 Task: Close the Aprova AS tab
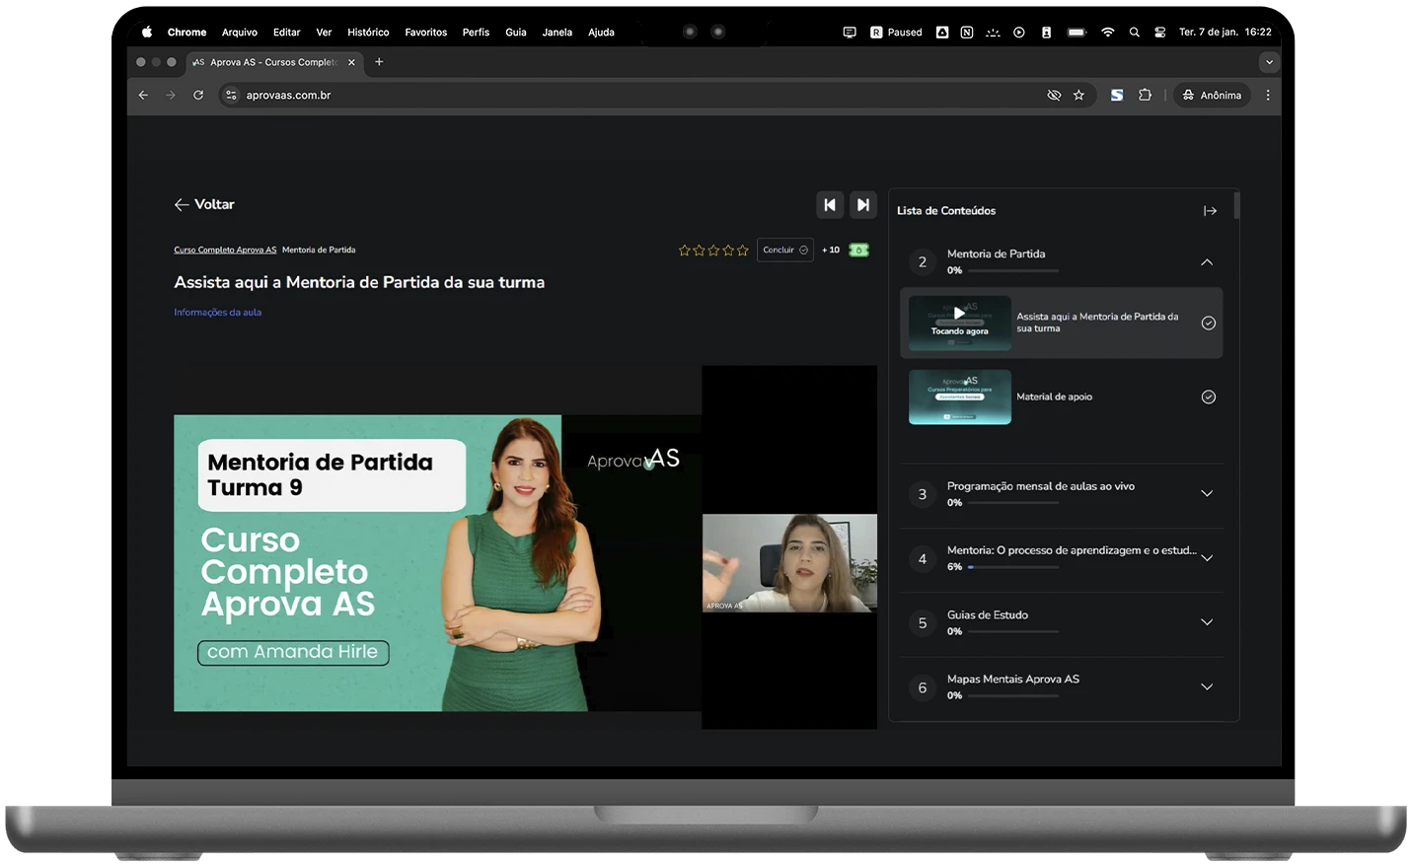click(x=351, y=62)
